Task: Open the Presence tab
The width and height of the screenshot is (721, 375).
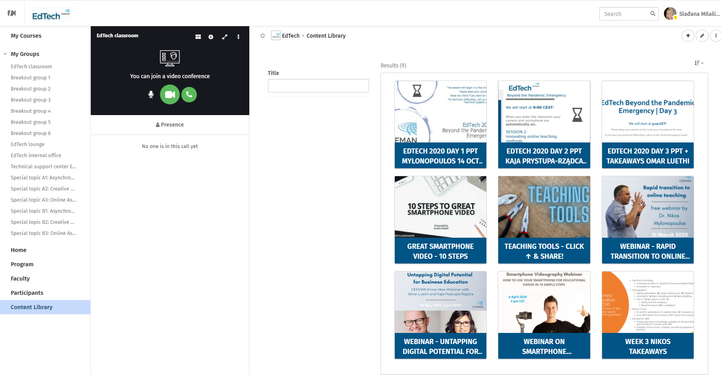Action: 170,125
